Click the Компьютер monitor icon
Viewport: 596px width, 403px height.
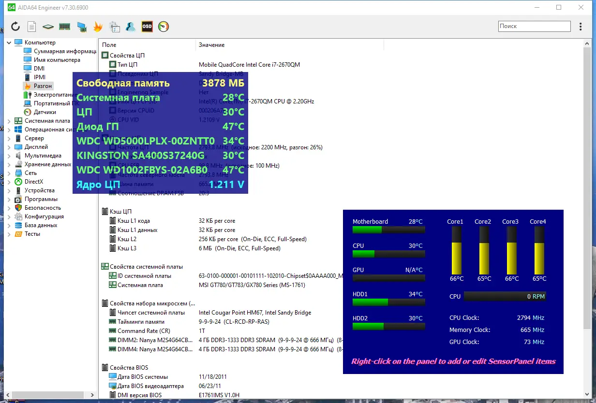click(x=18, y=43)
